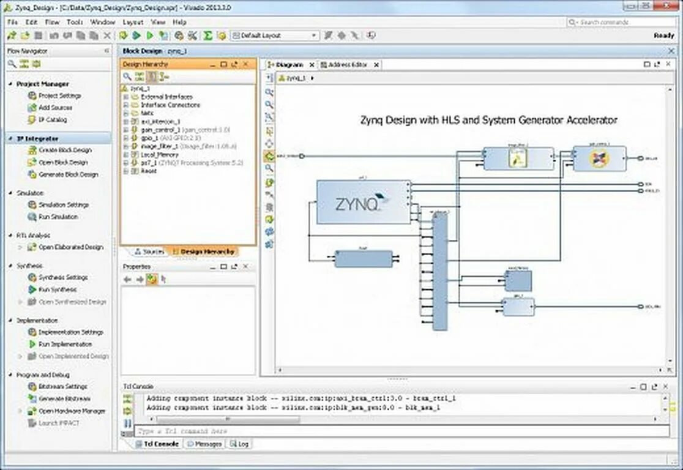Click Create Block Design
This screenshot has height=470, width=683.
pos(65,150)
